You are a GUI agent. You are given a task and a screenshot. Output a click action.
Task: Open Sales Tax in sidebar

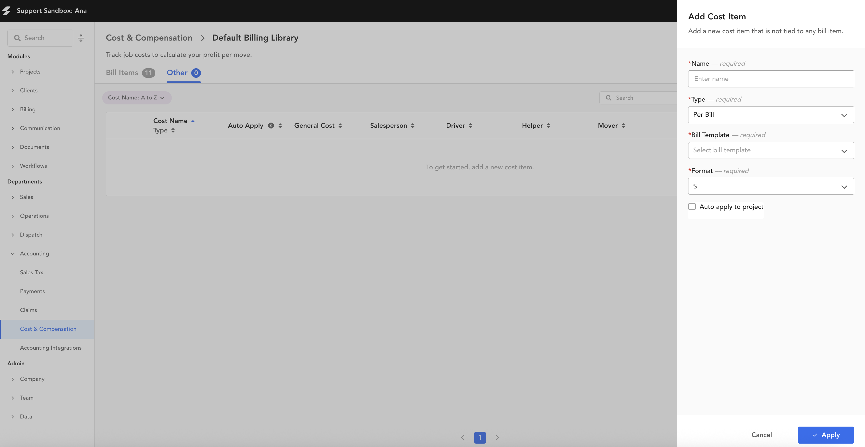click(31, 272)
